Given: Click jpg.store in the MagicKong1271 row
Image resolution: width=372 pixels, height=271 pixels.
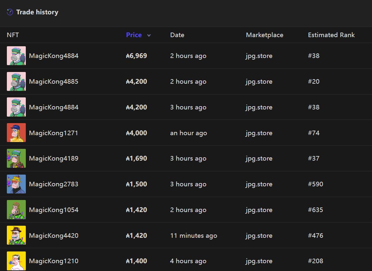Looking at the screenshot, I should point(259,133).
